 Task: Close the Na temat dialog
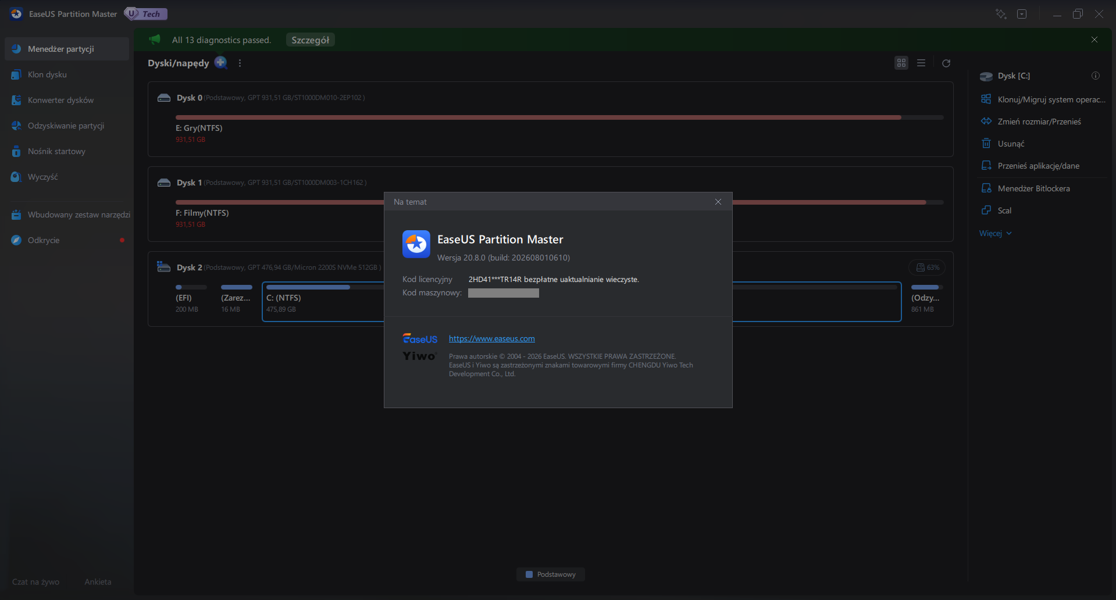[x=718, y=202]
